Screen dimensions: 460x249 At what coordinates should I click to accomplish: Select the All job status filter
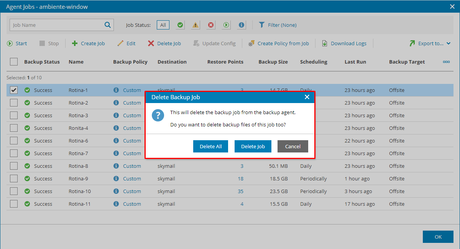[163, 25]
